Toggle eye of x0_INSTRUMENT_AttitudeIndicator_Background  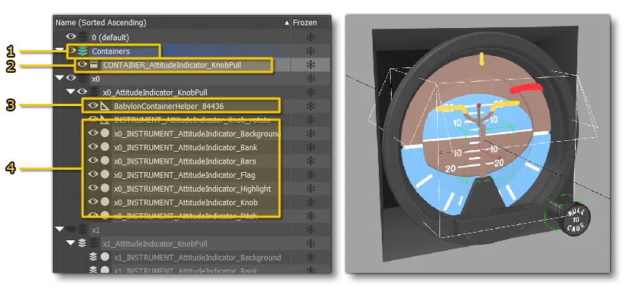pos(93,133)
